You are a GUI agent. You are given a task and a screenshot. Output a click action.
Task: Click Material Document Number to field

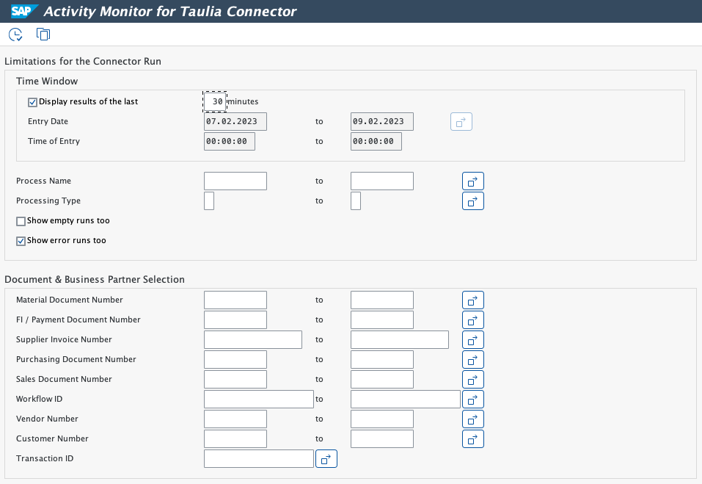[382, 300]
